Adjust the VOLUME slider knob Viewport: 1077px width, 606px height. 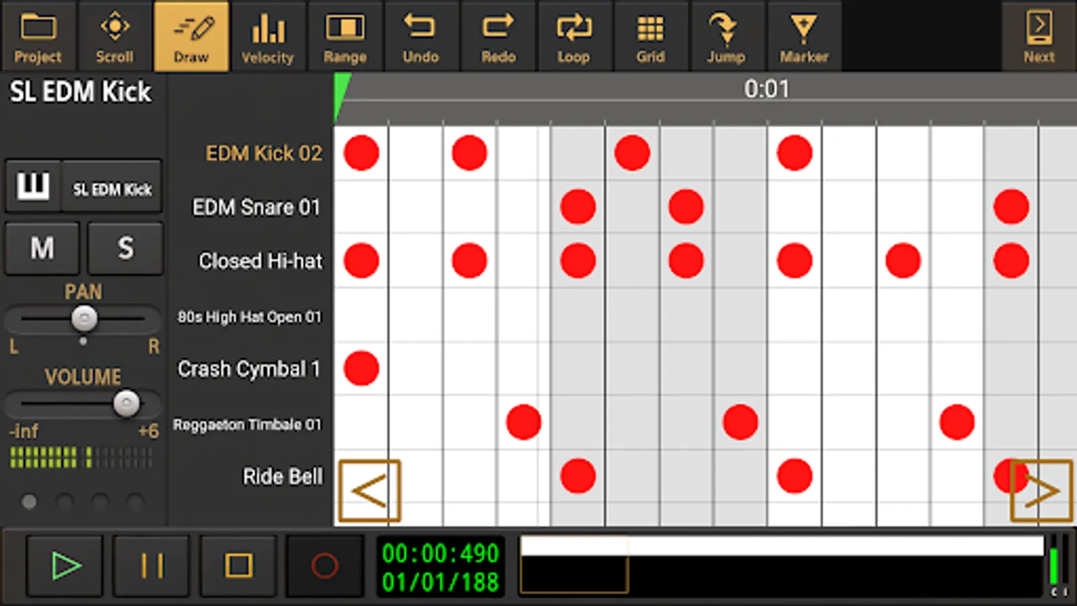(126, 403)
